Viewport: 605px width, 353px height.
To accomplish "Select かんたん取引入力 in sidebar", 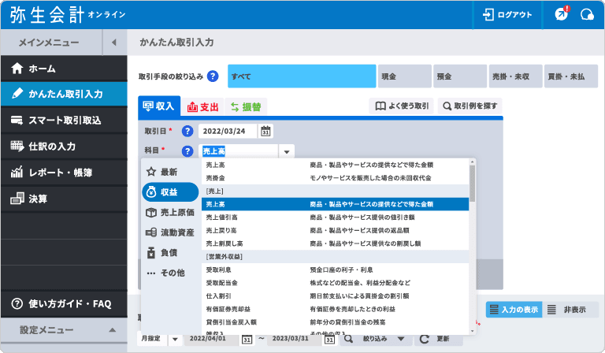I will pos(64,94).
